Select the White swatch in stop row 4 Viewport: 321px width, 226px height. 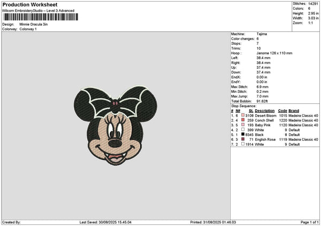pos(243,130)
